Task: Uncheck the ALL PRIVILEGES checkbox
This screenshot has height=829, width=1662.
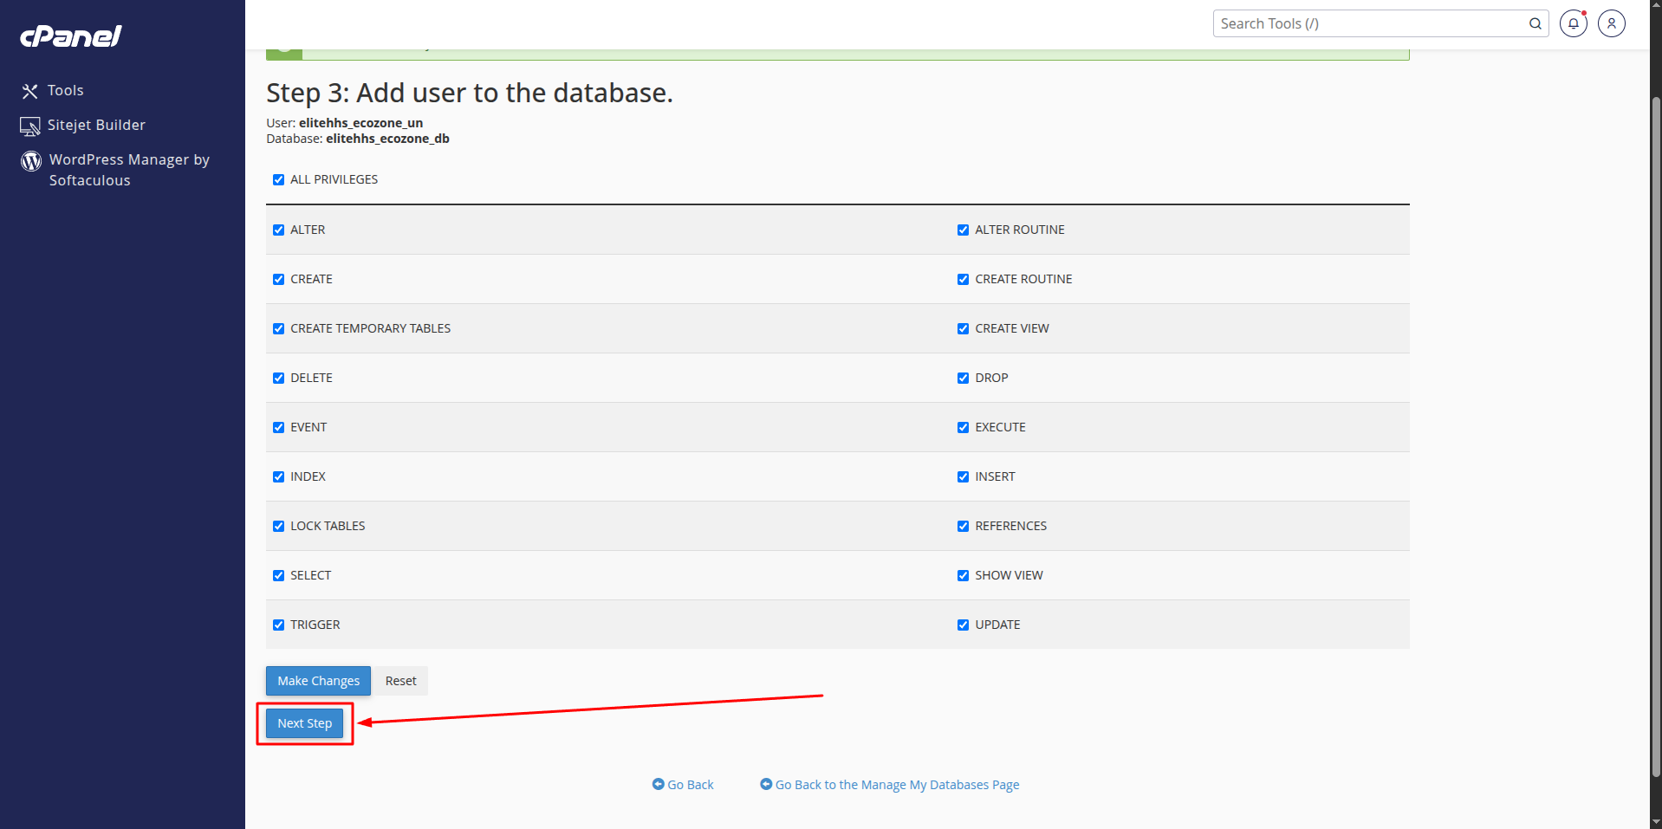Action: (x=278, y=179)
